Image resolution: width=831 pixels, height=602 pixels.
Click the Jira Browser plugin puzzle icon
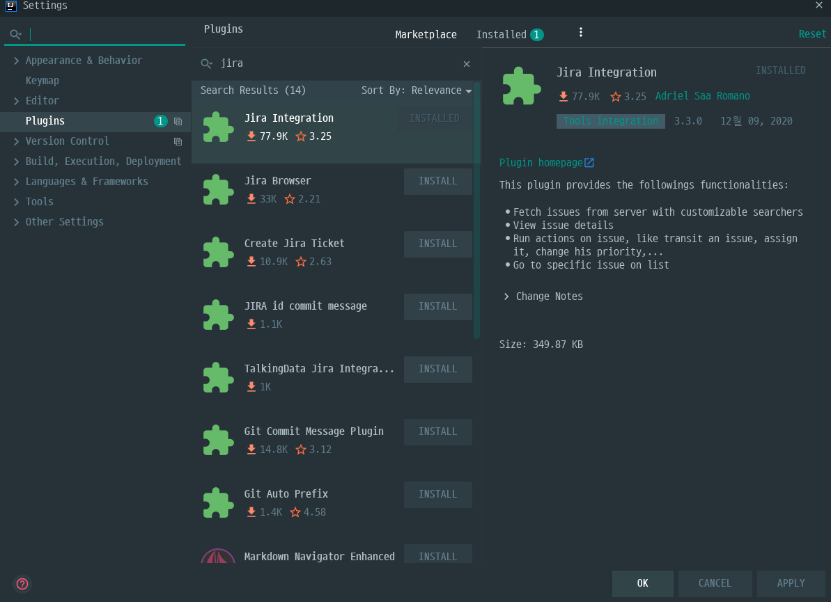coord(218,189)
